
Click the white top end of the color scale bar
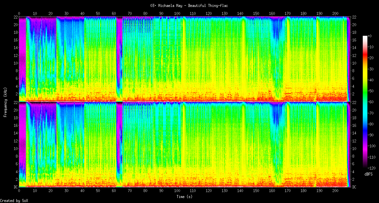pos(365,37)
